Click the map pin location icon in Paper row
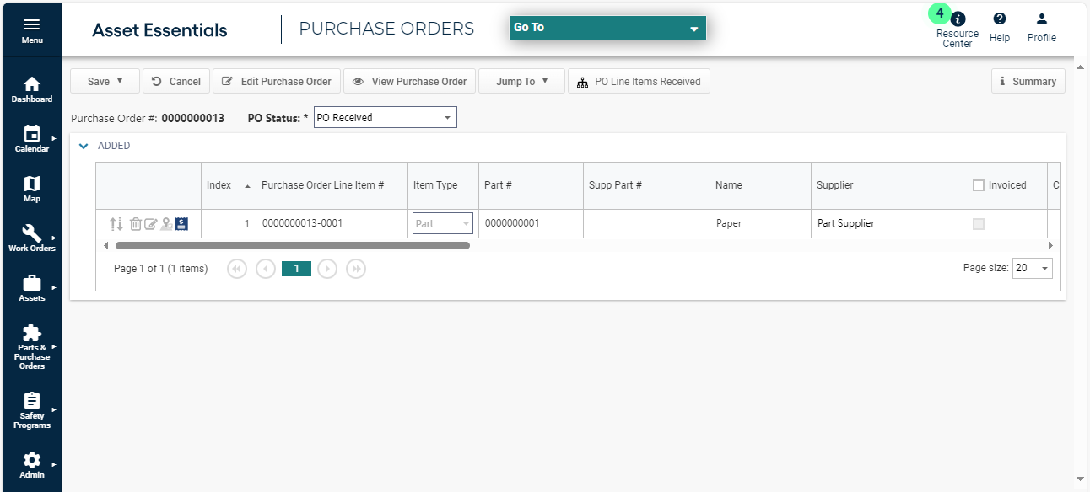 pyautogui.click(x=166, y=224)
